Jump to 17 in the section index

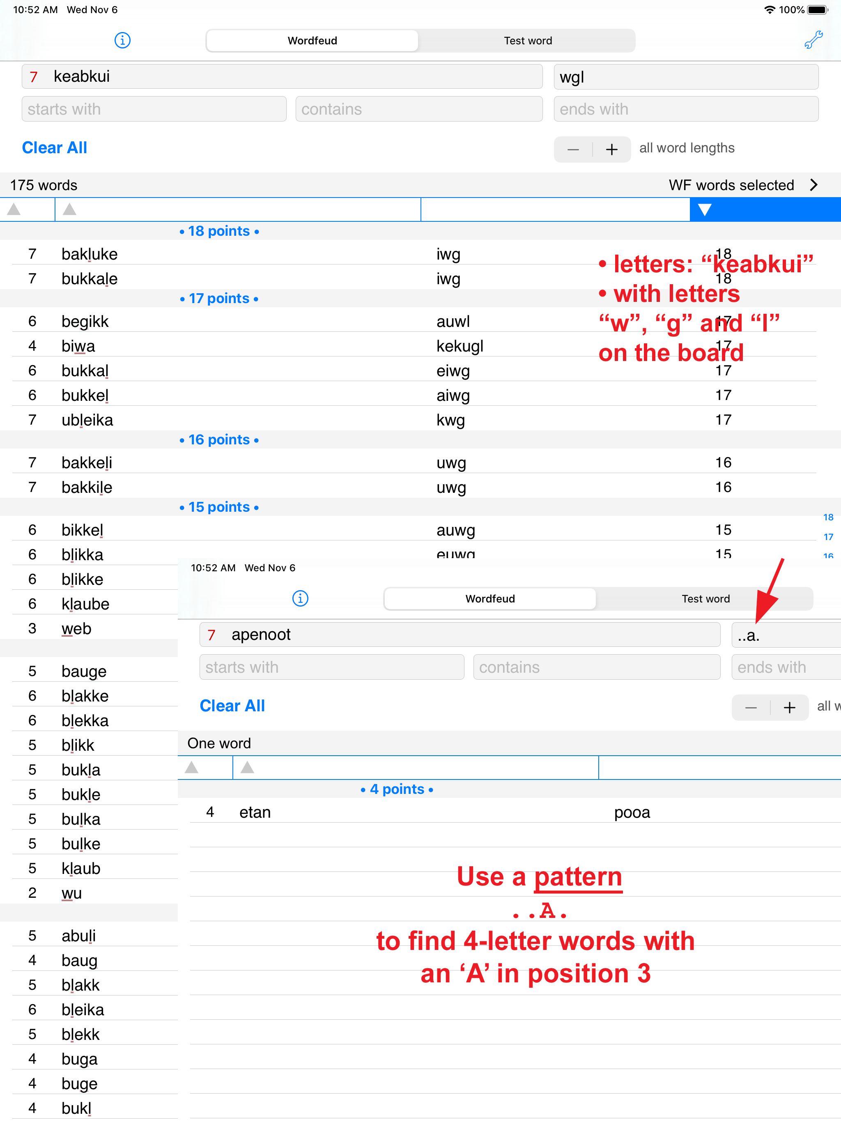click(x=828, y=537)
